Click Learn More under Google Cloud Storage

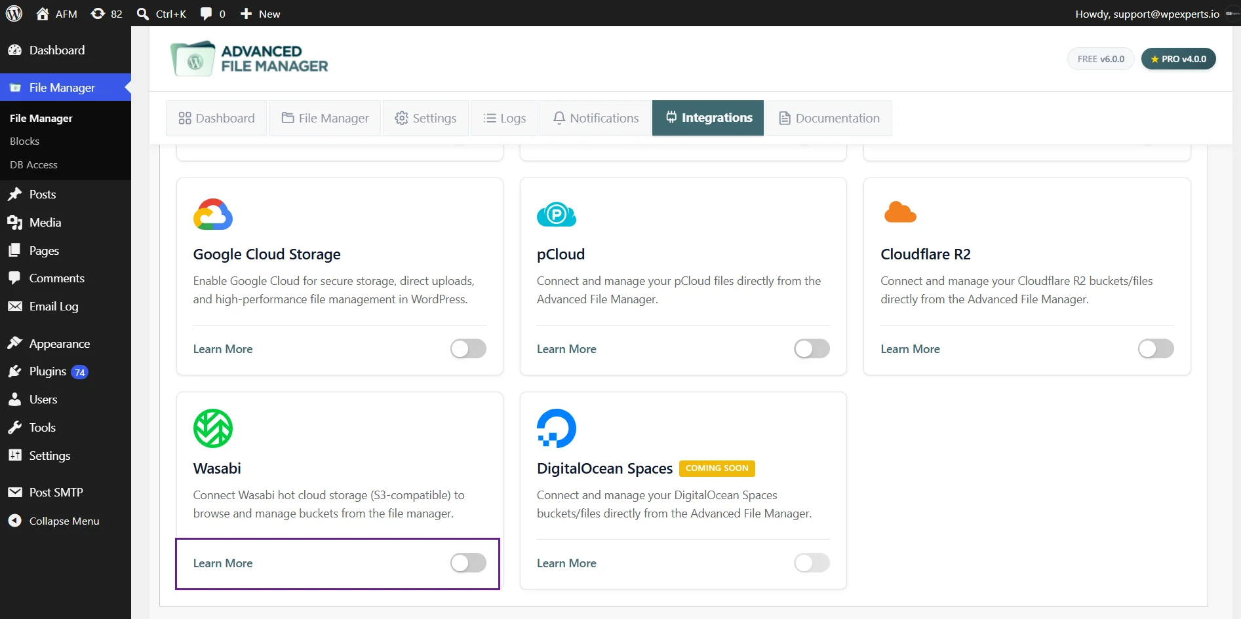[x=223, y=349]
